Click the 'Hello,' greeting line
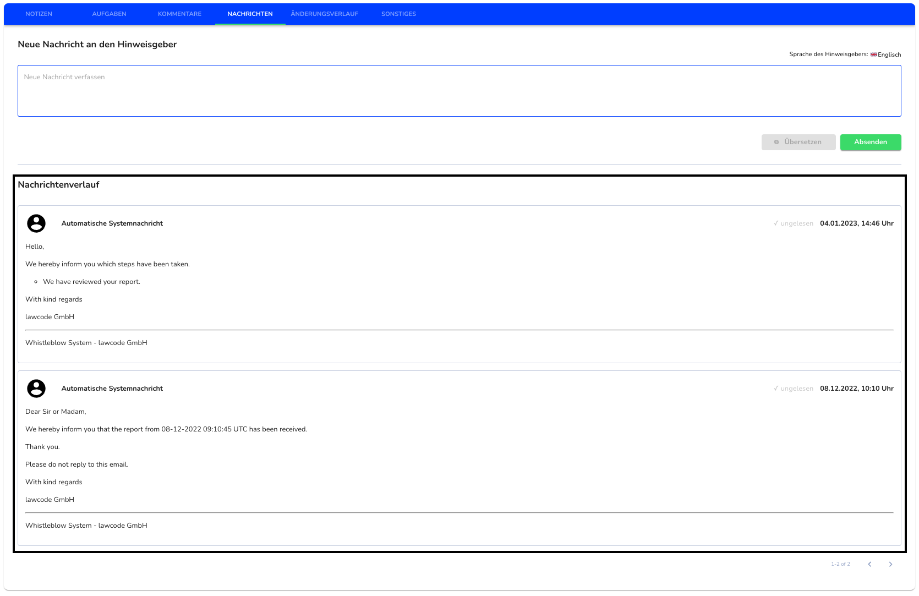919x596 pixels. [x=35, y=247]
